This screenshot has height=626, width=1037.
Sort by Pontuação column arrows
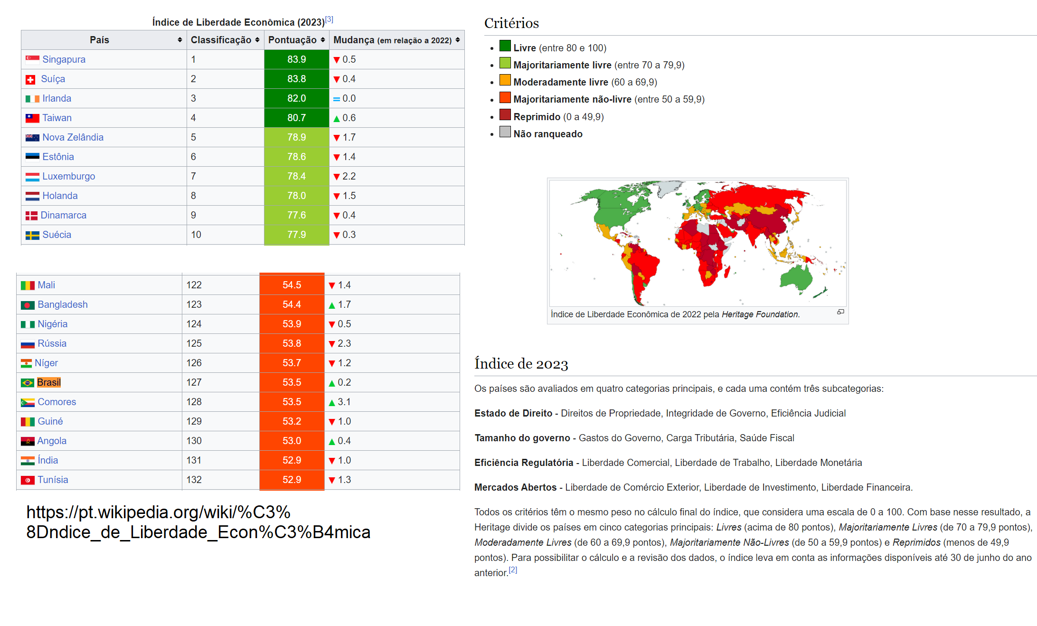(x=322, y=40)
